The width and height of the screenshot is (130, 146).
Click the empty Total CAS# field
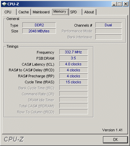74,106
